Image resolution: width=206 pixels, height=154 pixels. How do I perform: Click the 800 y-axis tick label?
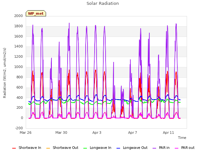(20, 77)
